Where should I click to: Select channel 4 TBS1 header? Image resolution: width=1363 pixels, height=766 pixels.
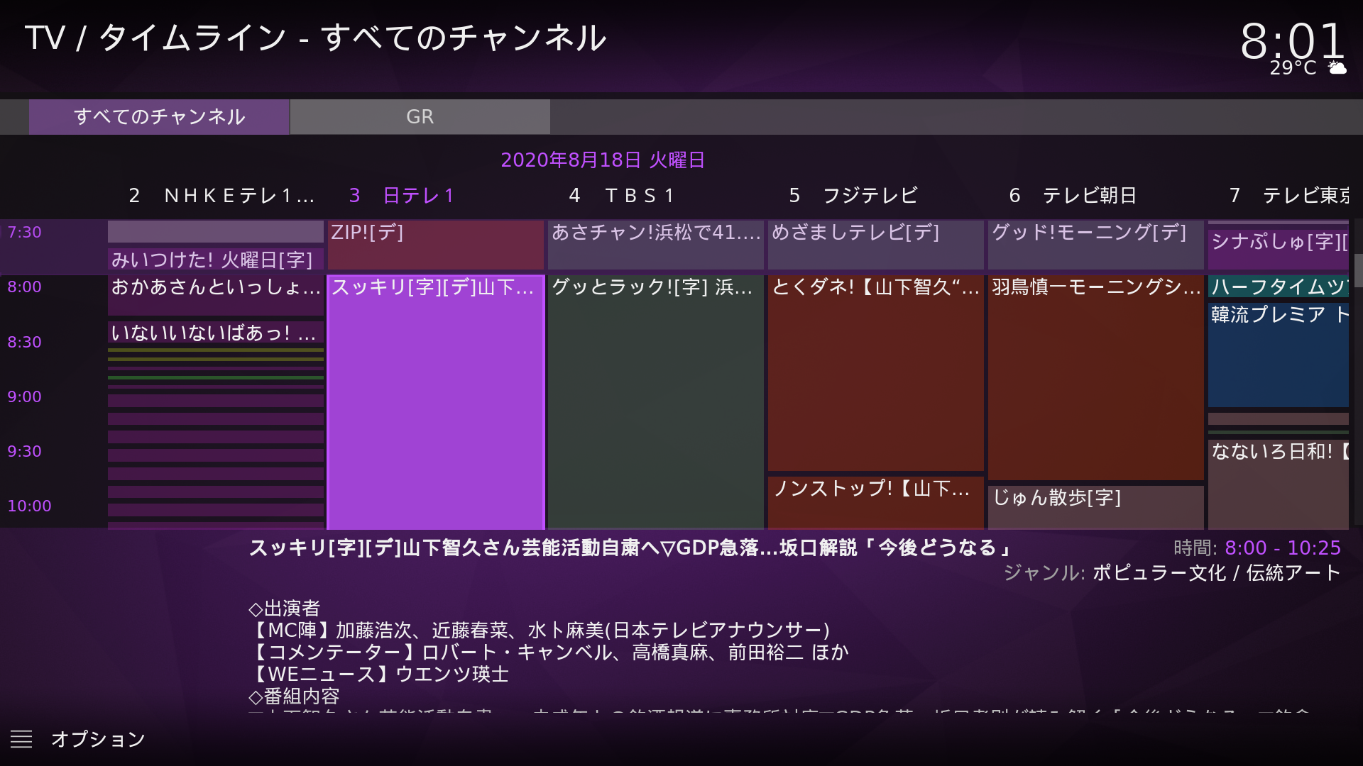pos(622,195)
